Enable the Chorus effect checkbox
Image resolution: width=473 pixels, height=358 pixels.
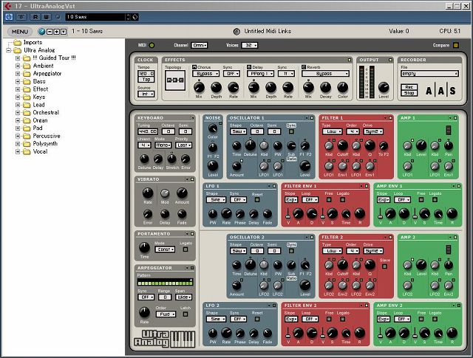195,66
